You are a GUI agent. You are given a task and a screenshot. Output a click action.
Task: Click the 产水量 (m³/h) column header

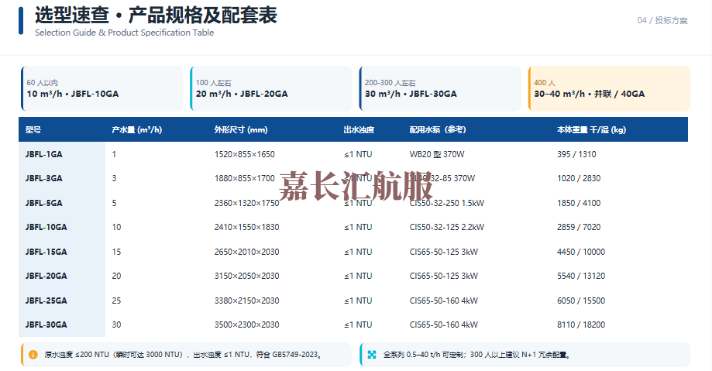click(136, 130)
